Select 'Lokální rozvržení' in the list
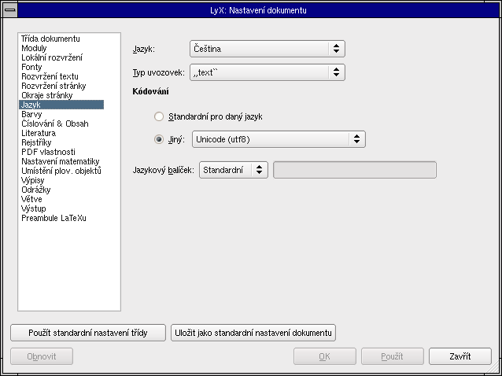 pyautogui.click(x=52, y=57)
